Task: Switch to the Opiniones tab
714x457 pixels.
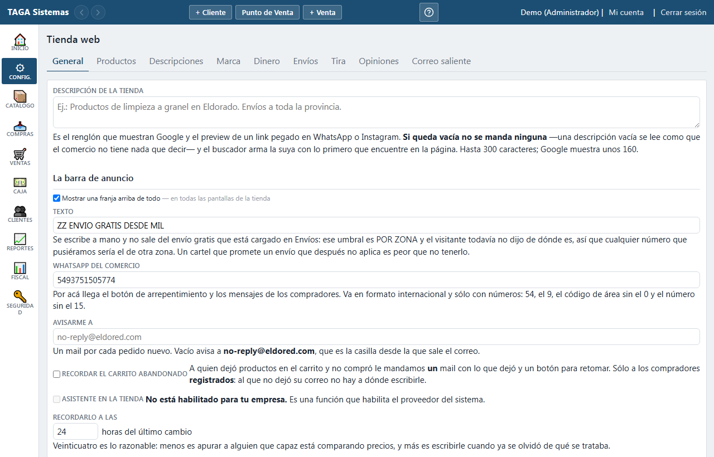Action: [x=379, y=61]
